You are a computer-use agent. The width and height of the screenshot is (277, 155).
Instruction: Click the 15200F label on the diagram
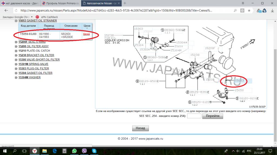(x=210, y=48)
